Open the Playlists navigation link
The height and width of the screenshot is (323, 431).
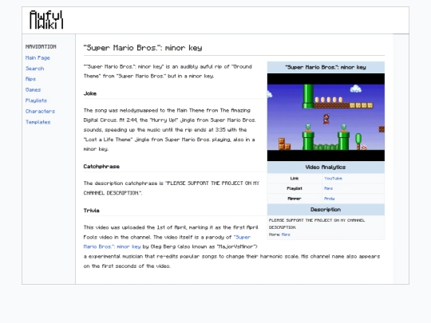click(x=36, y=100)
